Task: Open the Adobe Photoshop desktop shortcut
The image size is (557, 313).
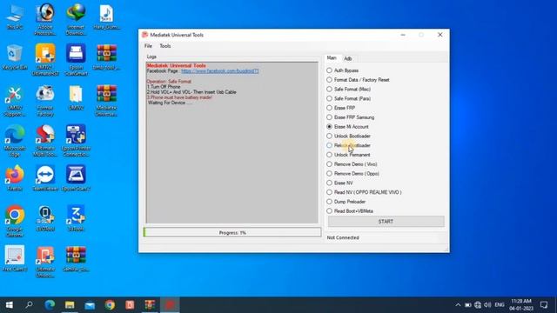Action: point(45,19)
